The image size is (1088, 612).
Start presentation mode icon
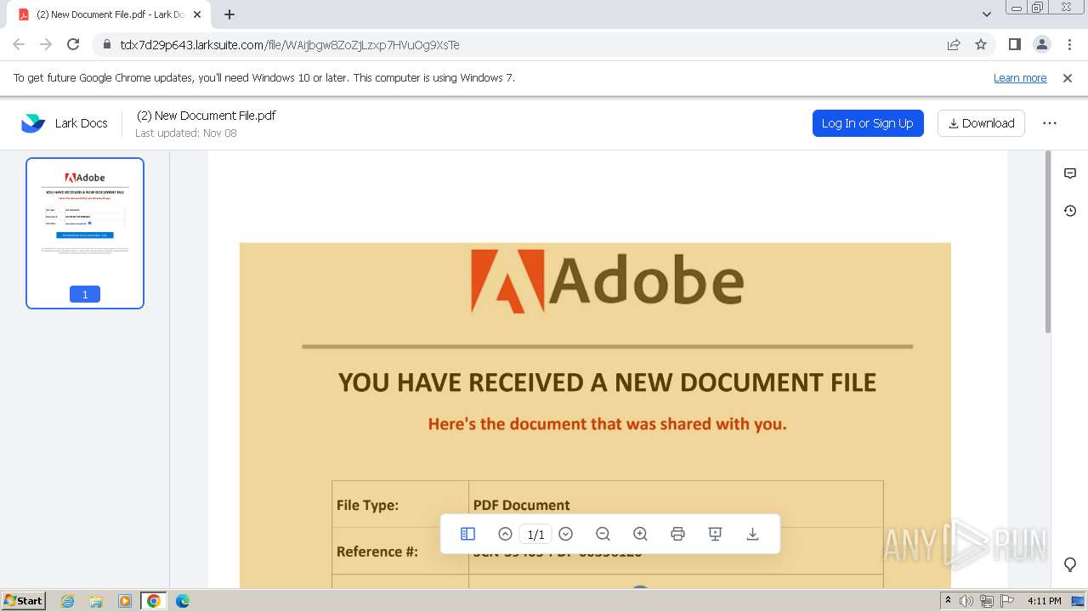pyautogui.click(x=715, y=534)
